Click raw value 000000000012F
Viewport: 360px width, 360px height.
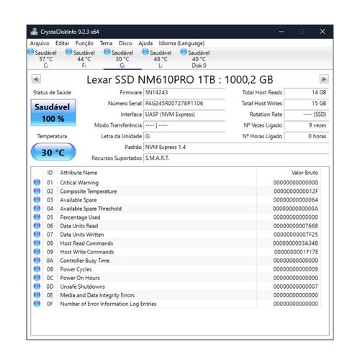point(296,192)
